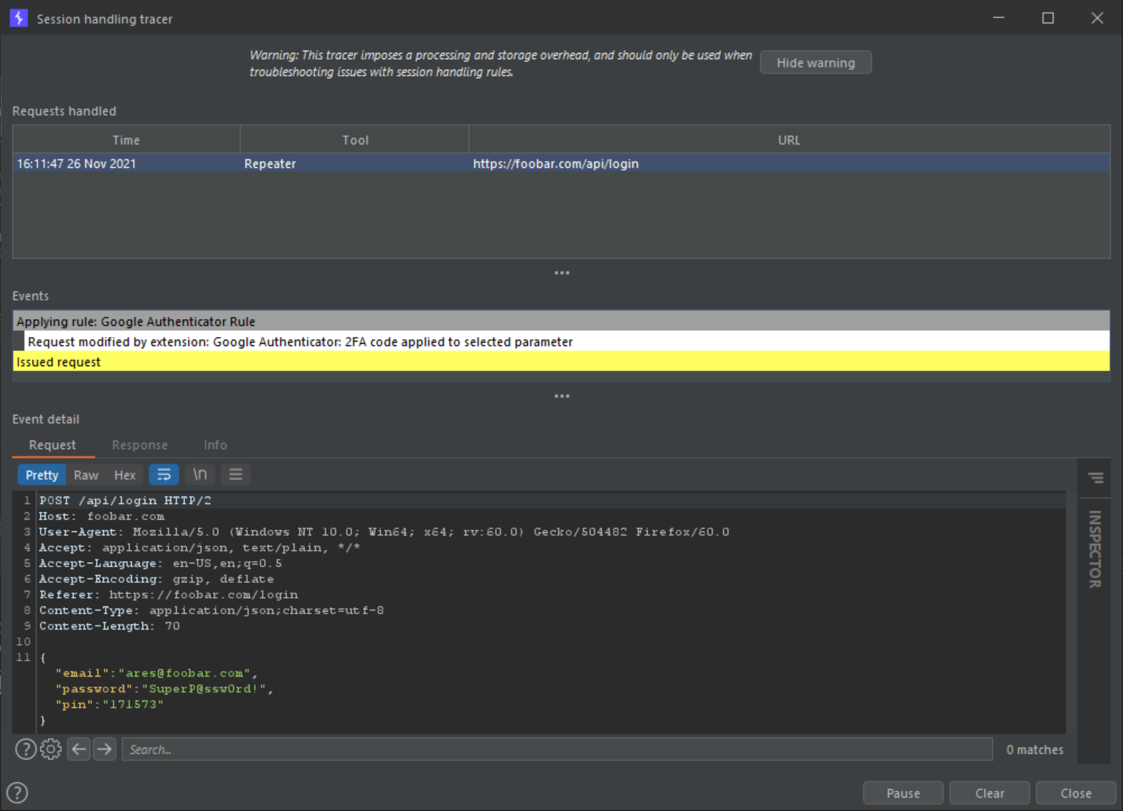This screenshot has height=811, width=1123.
Task: Open the Inspector layout icon
Action: point(1095,478)
